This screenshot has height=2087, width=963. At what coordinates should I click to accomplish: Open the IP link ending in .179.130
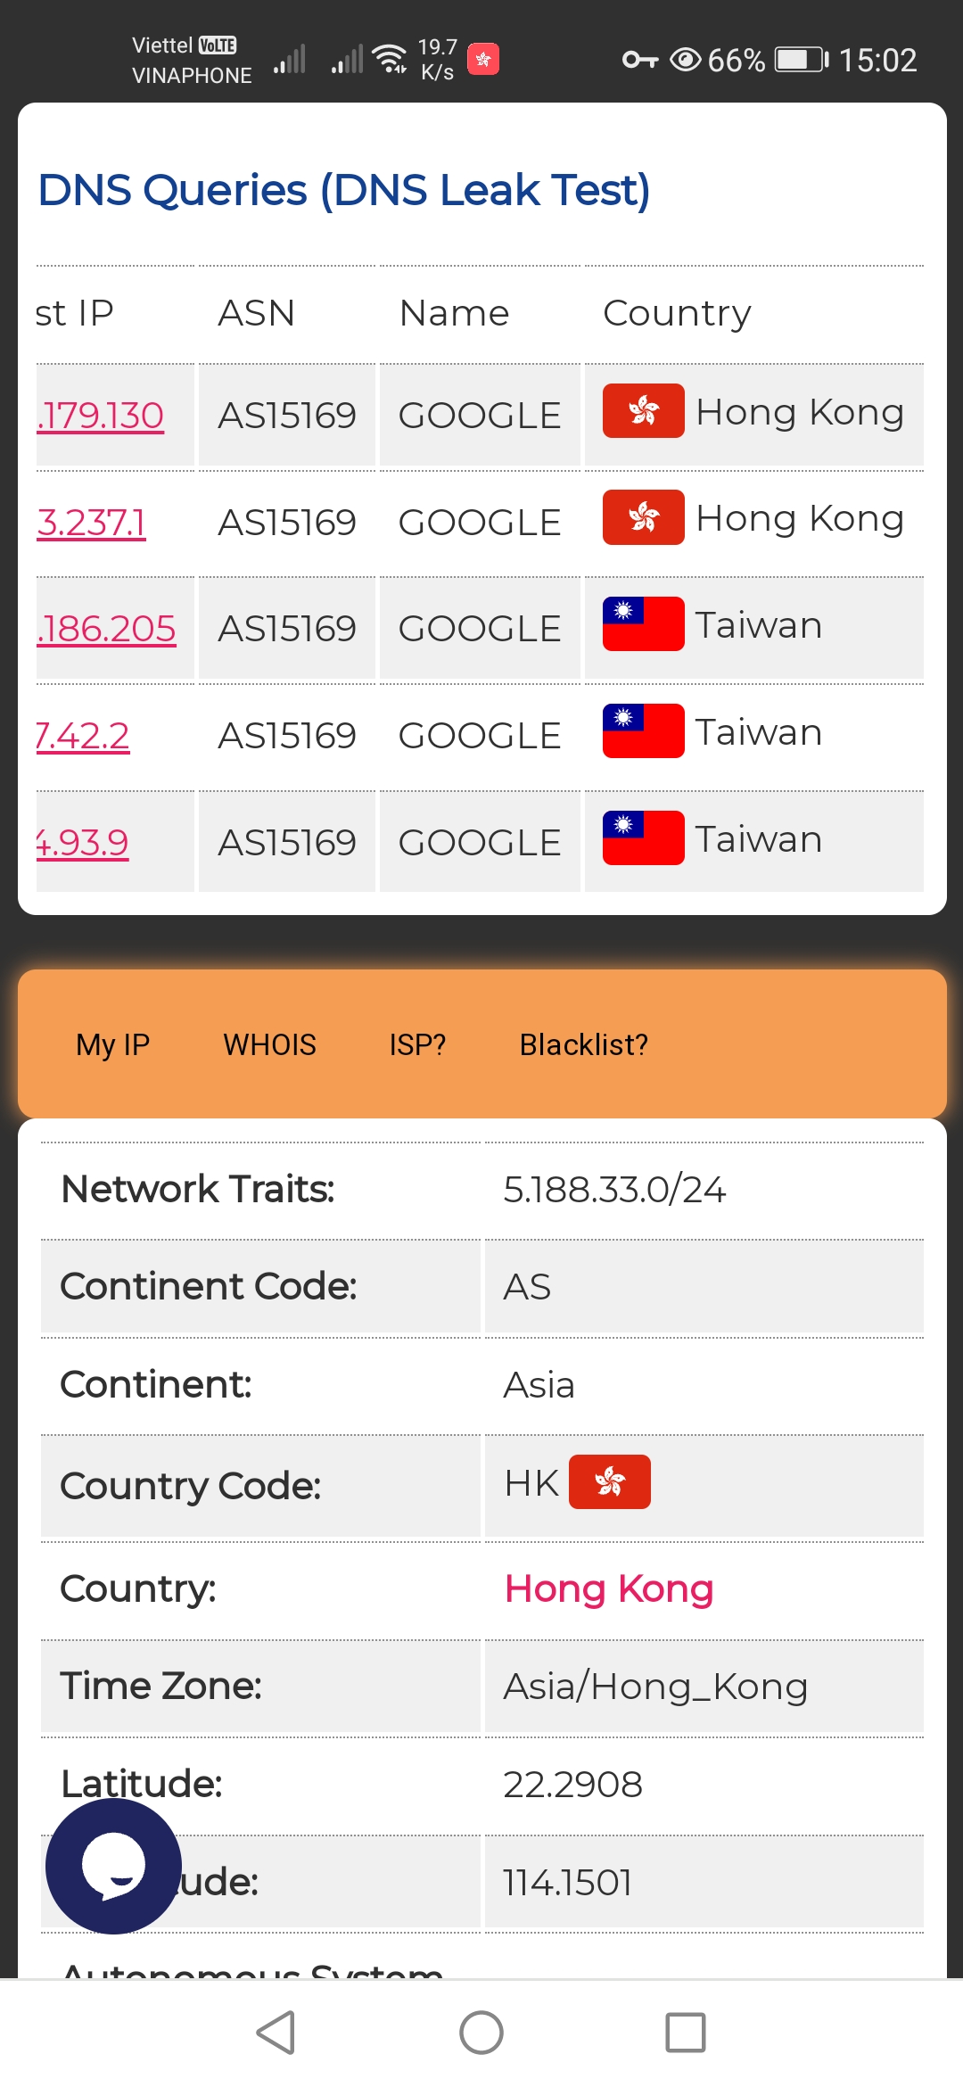pyautogui.click(x=100, y=416)
